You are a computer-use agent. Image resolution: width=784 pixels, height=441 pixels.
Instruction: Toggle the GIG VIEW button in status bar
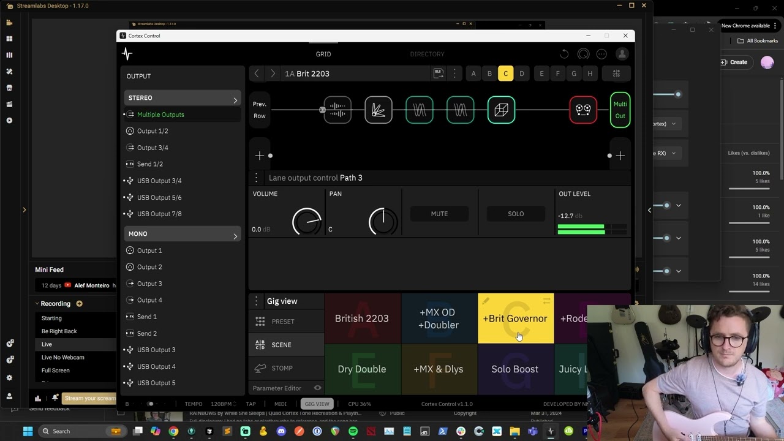(x=317, y=404)
